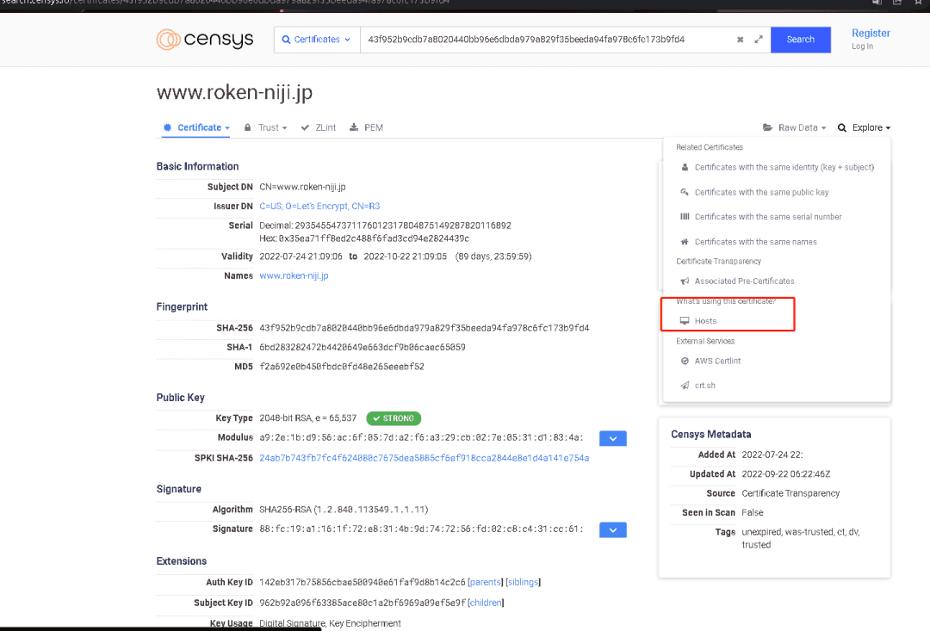Expand the search box with the arrows icon
930x631 pixels.
click(758, 40)
